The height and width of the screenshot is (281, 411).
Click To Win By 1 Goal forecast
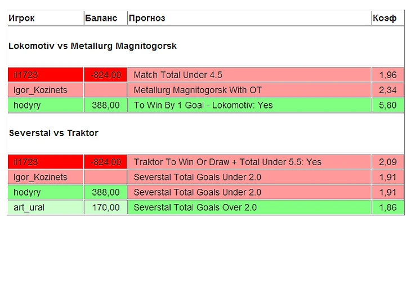click(203, 105)
